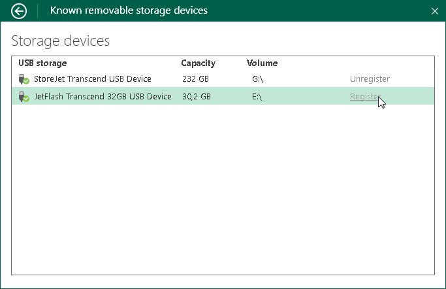Unregister the StoreJet Transcend USB Device
Image resolution: width=446 pixels, height=289 pixels.
point(370,79)
